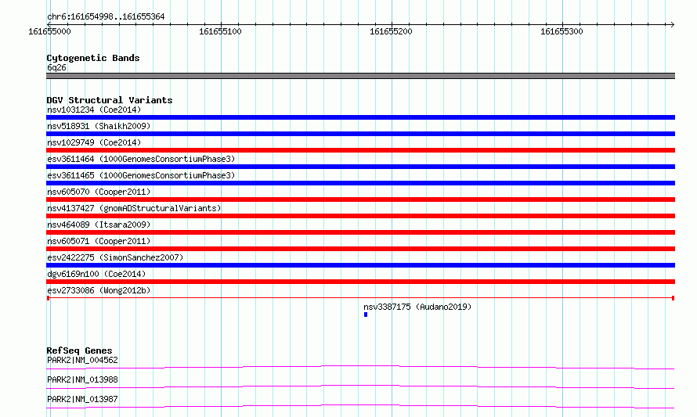Open the PARK2|NM_004562 transcript label
Screen dimensions: 697x417
pos(82,360)
